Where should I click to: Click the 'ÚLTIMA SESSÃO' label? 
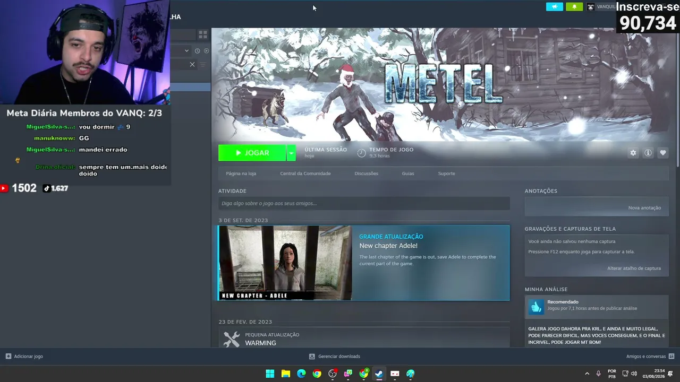326,150
